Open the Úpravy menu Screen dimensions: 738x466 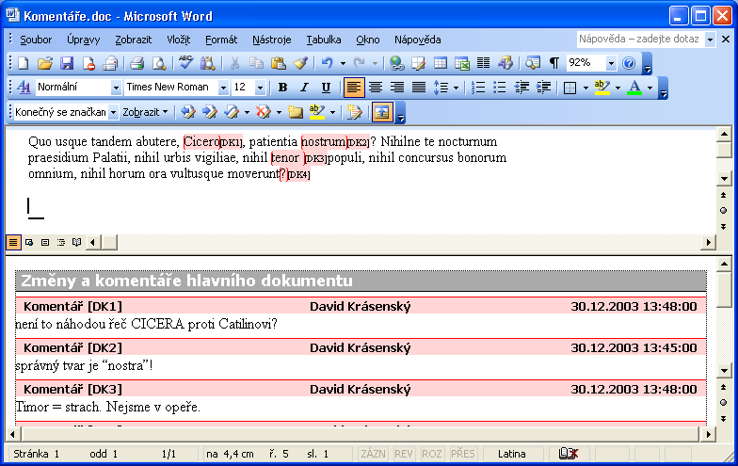tap(83, 40)
